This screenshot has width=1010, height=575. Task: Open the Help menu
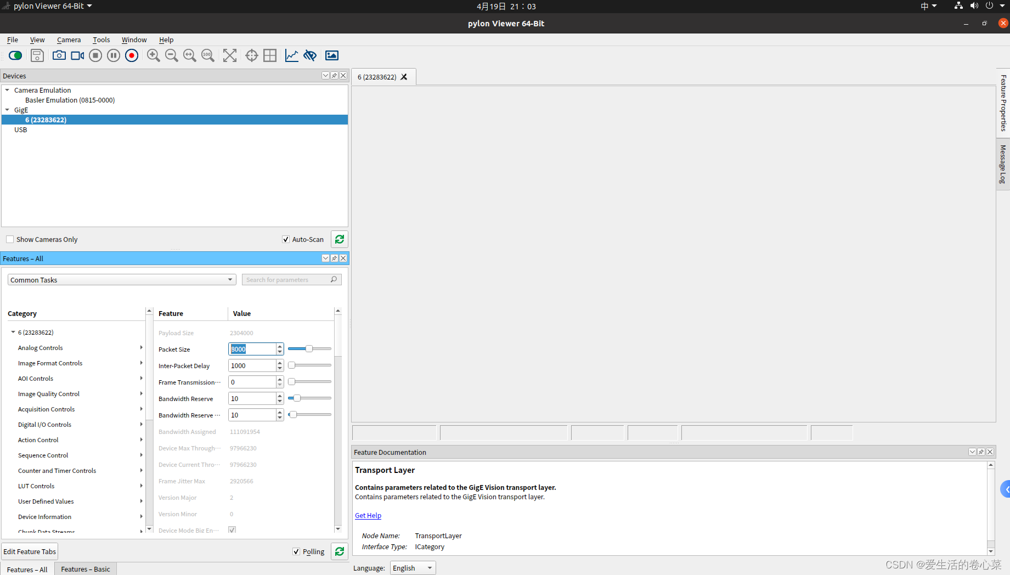pyautogui.click(x=166, y=40)
